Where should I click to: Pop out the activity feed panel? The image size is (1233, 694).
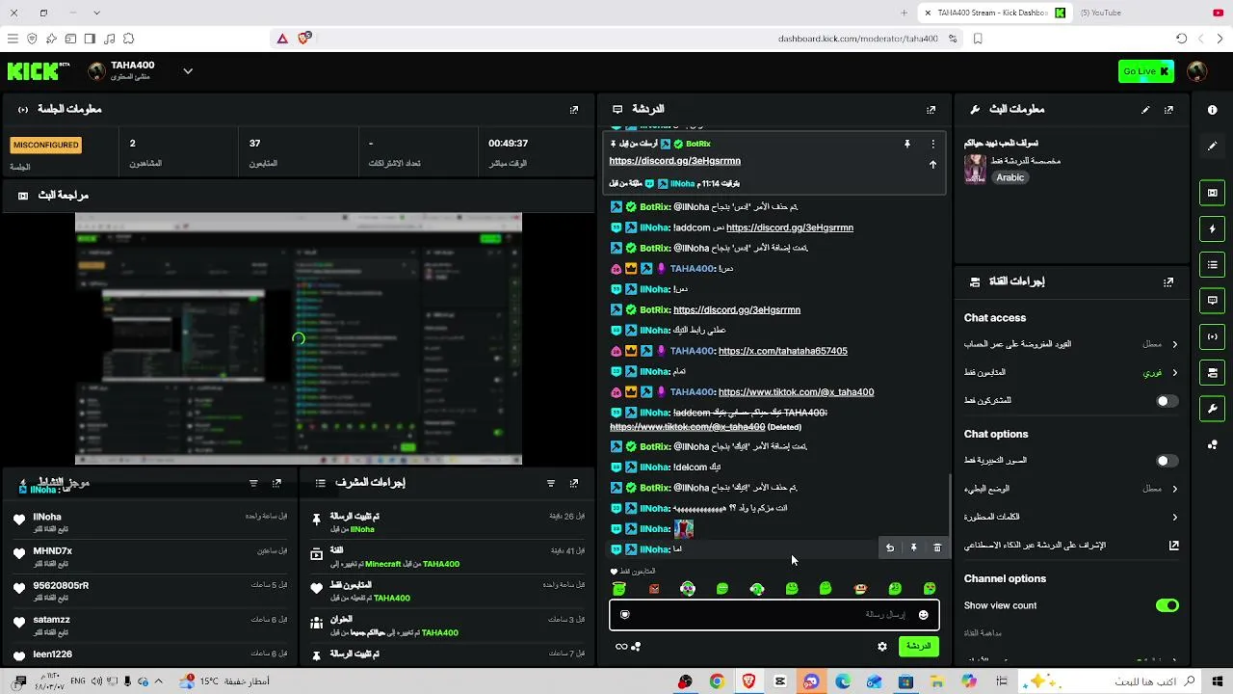tap(276, 483)
